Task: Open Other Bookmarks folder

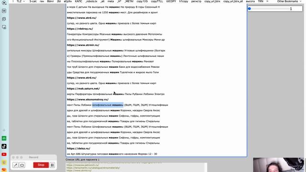Action: [x=289, y=1]
